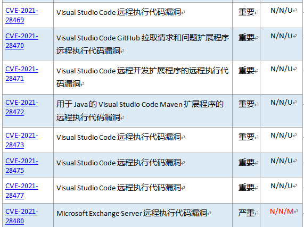Click the Microsoft Exchange Server 远程执行代码漏洞 text
The height and width of the screenshot is (227, 304).
coord(132,213)
